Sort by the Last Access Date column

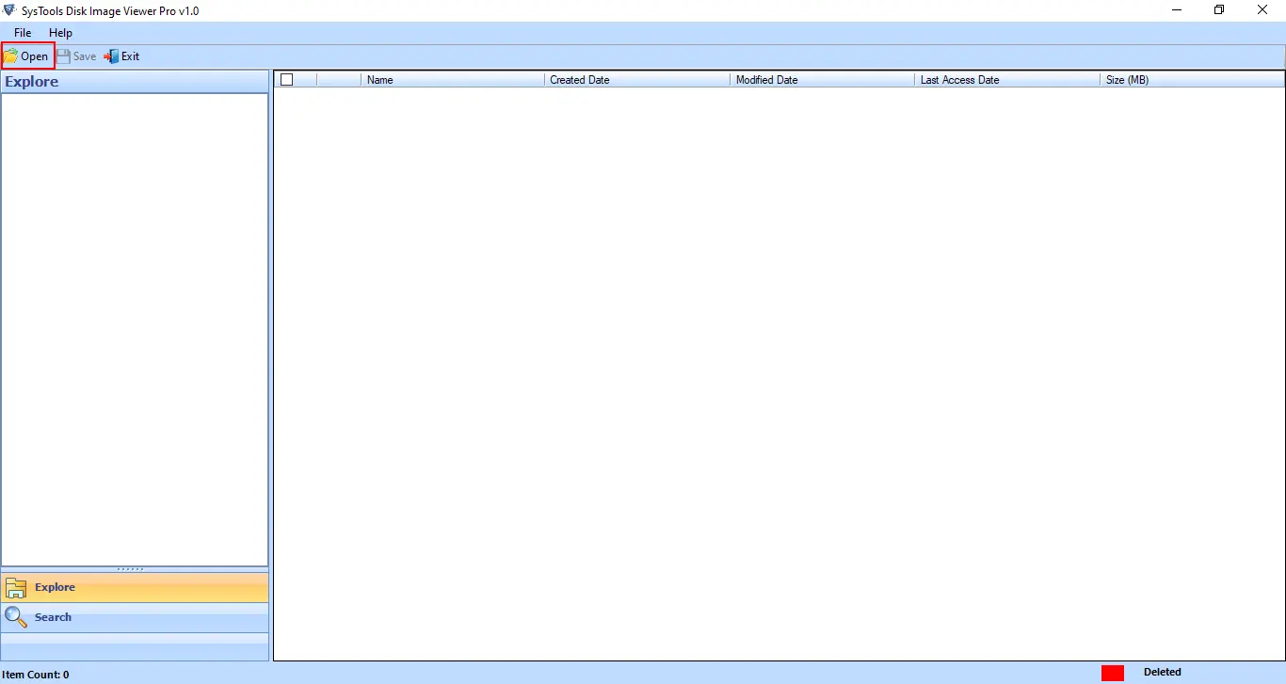point(1007,80)
